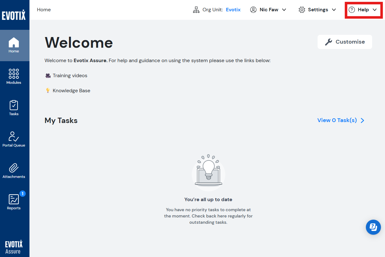Click the "You're all up to date" text
The height and width of the screenshot is (257, 385).
[208, 200]
